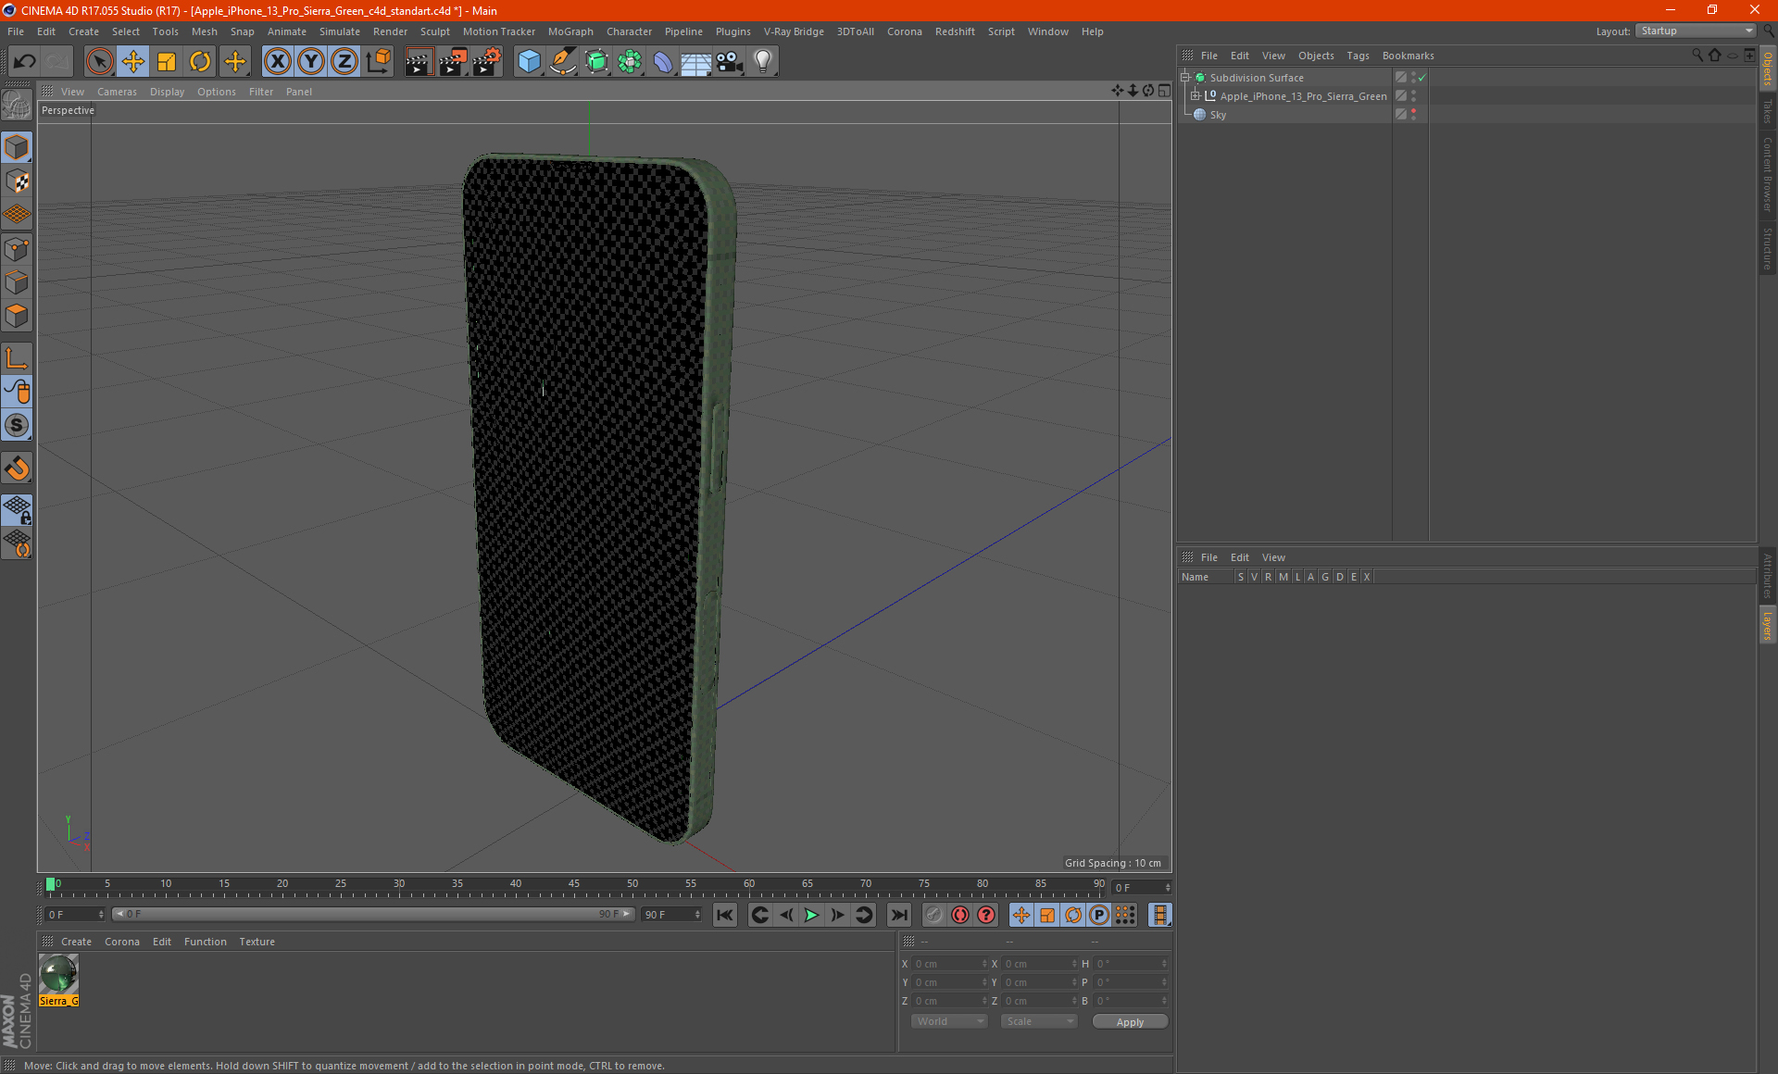Go to start of animation
The height and width of the screenshot is (1074, 1778).
coord(725,915)
